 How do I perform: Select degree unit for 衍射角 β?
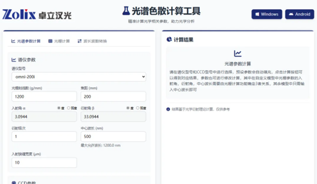(x=128, y=108)
